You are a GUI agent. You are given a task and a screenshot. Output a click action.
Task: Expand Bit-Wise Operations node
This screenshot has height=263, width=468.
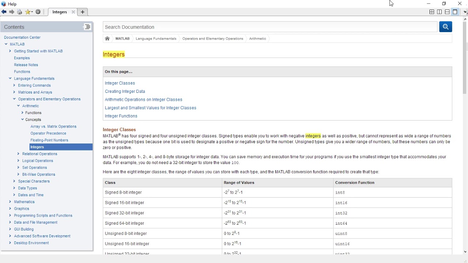coord(18,175)
